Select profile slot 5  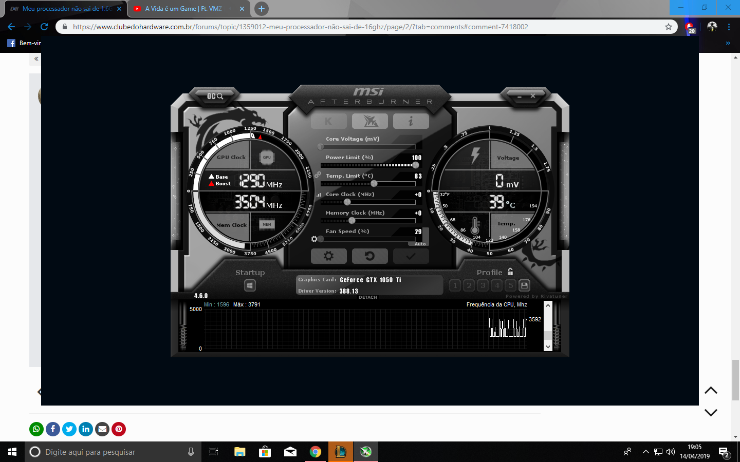pyautogui.click(x=510, y=285)
